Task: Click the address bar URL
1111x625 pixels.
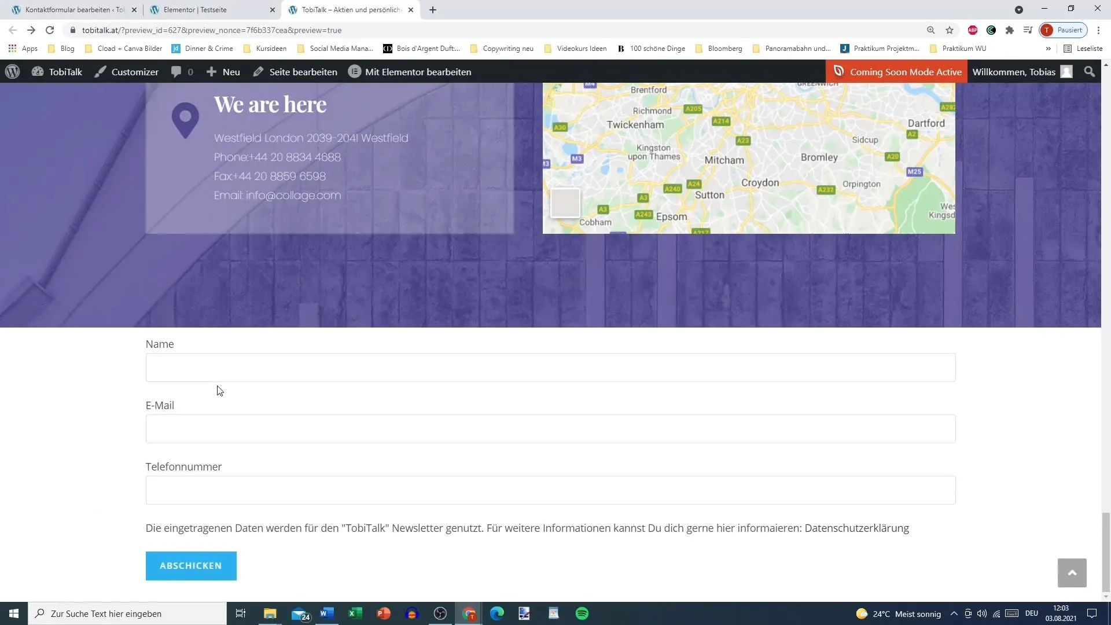Action: coord(212,30)
